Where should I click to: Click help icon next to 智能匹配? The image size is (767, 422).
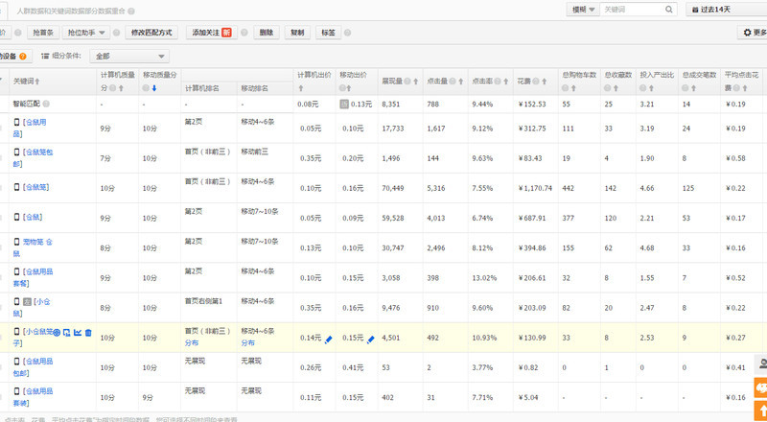click(x=46, y=104)
